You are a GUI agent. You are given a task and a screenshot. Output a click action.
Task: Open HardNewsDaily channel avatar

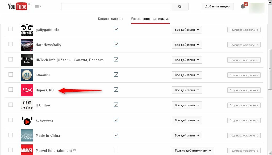[x=27, y=45]
